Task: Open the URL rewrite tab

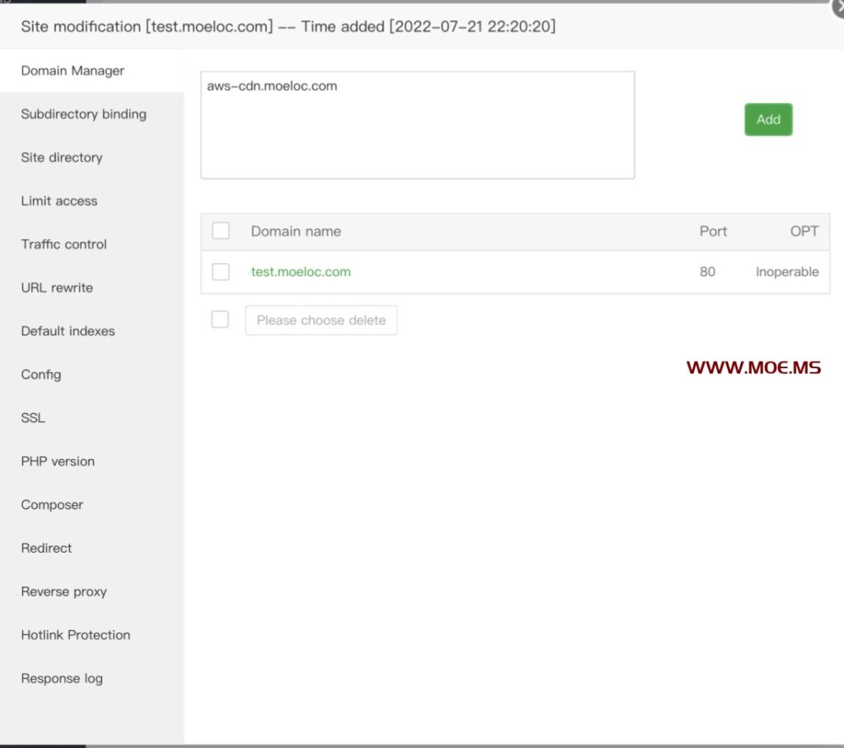Action: click(x=57, y=288)
